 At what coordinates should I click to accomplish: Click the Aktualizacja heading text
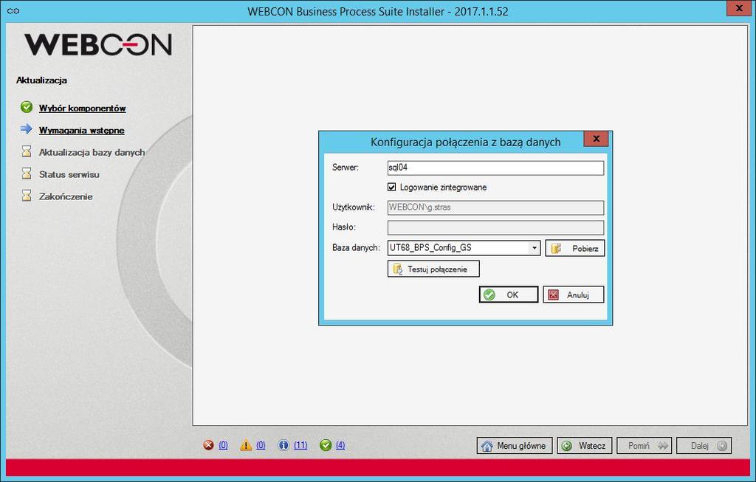[41, 80]
